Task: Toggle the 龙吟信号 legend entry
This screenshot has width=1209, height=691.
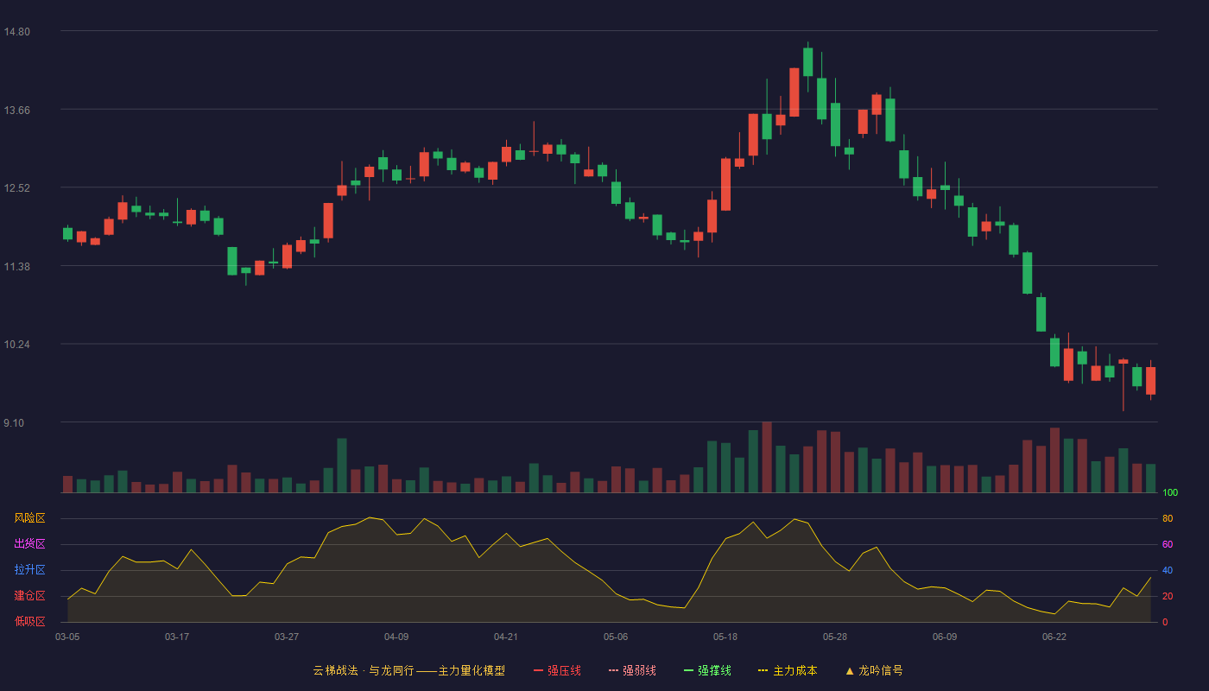Action: [874, 670]
